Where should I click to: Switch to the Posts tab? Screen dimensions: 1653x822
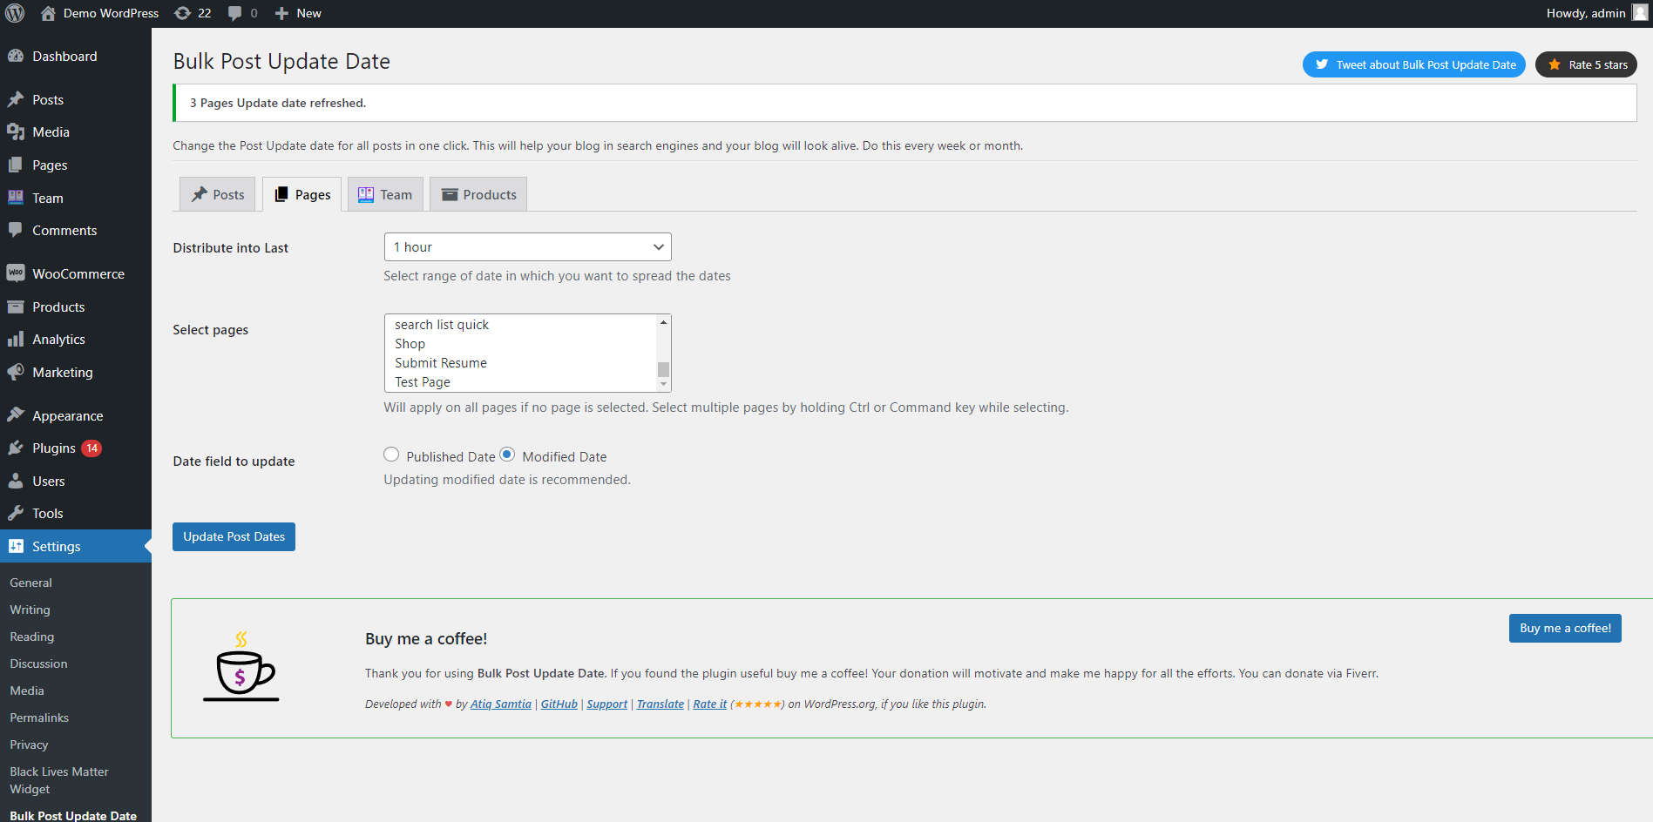[x=218, y=194]
